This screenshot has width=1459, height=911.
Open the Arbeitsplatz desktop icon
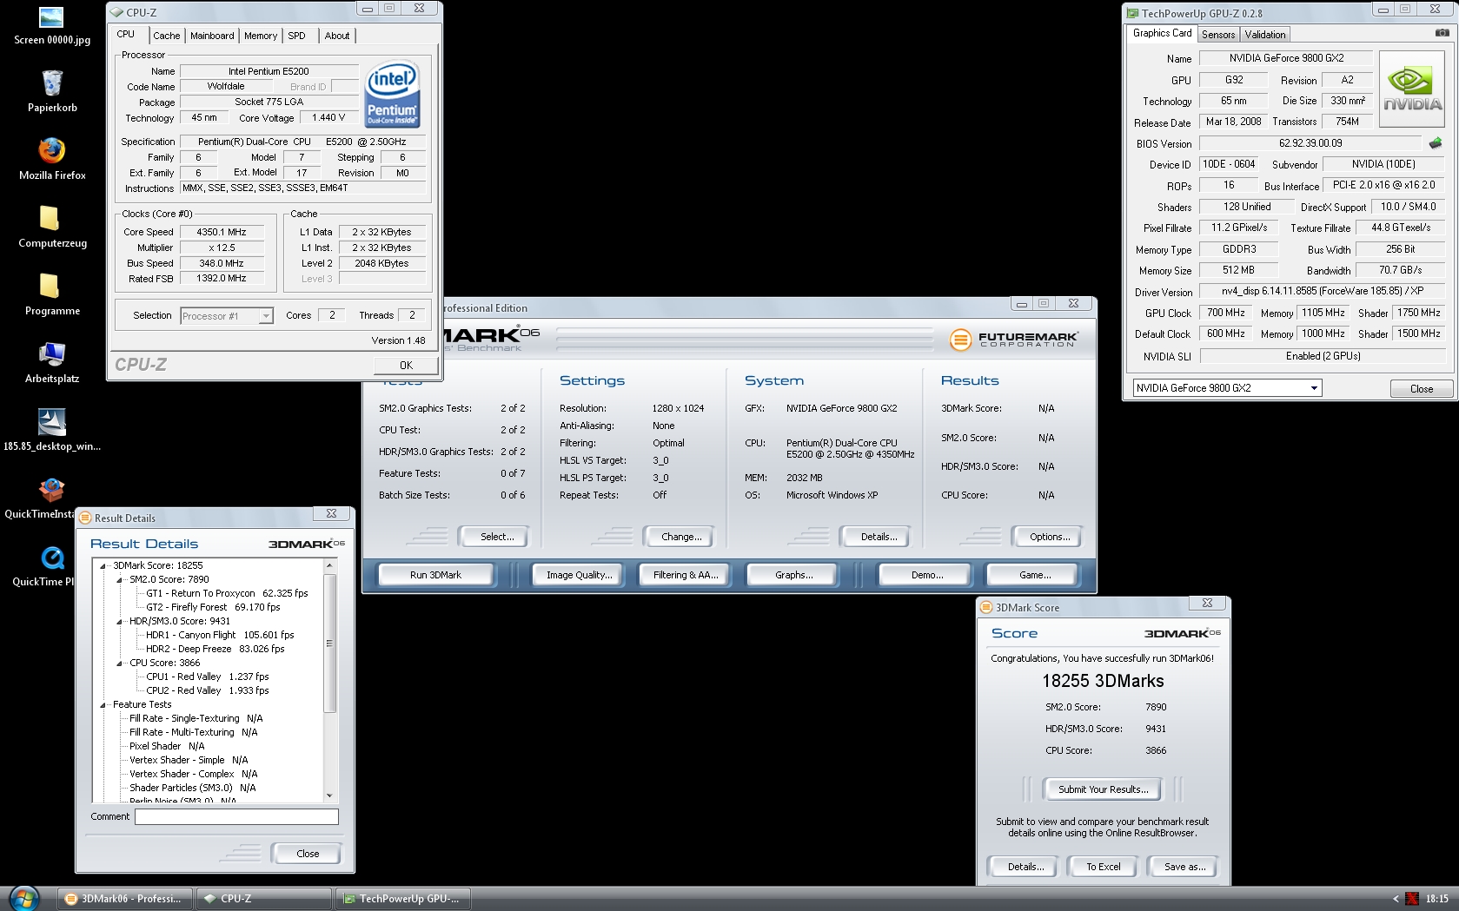52,354
